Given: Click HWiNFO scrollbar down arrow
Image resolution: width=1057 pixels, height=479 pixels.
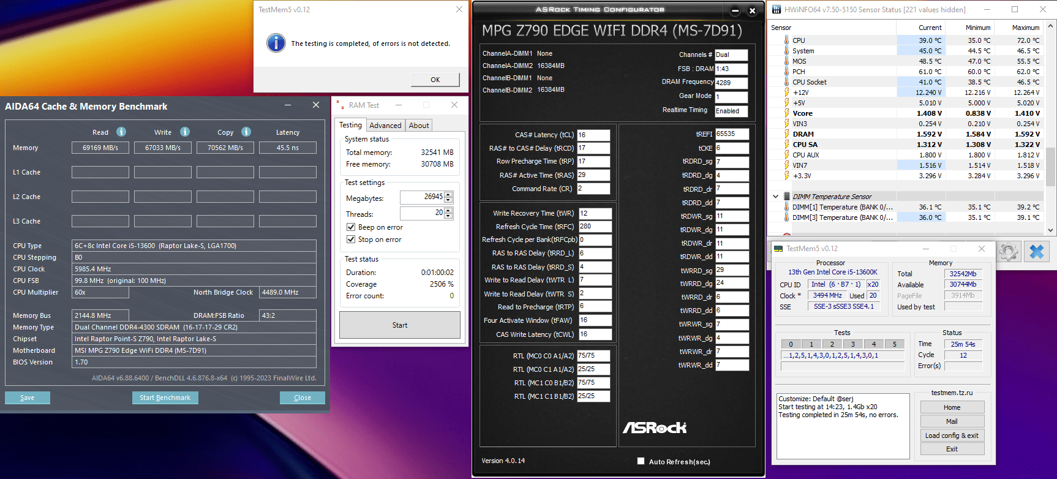Looking at the screenshot, I should pos(1051,230).
